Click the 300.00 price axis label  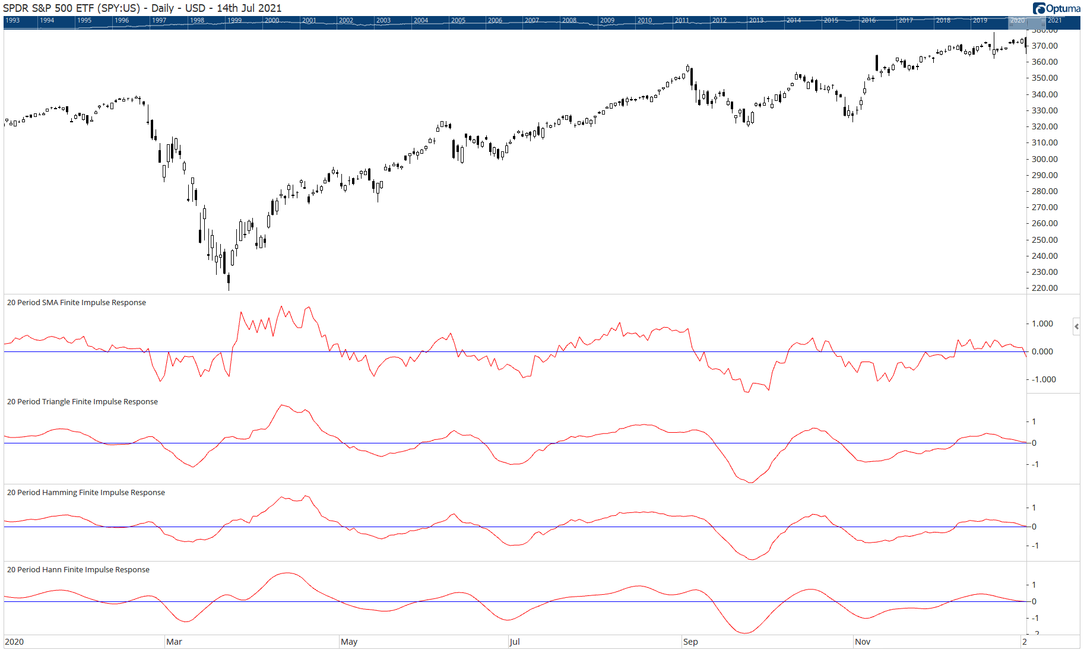click(1045, 159)
